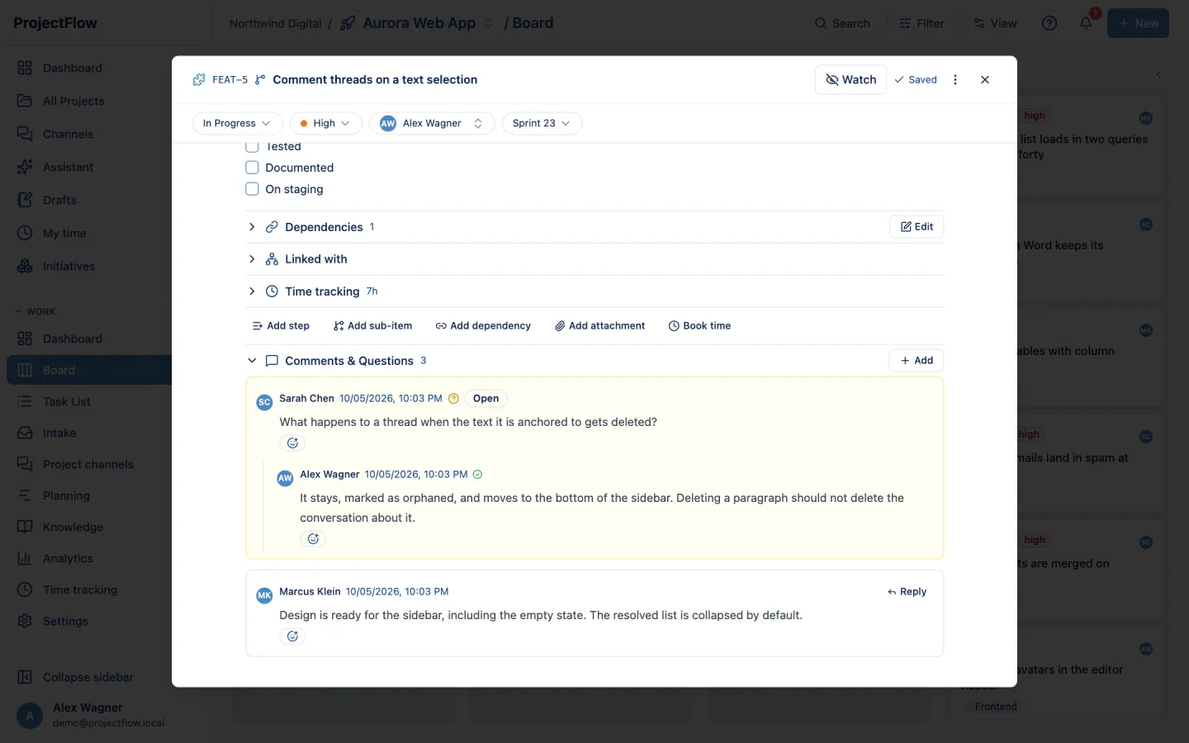Toggle the Watch button

pos(850,80)
